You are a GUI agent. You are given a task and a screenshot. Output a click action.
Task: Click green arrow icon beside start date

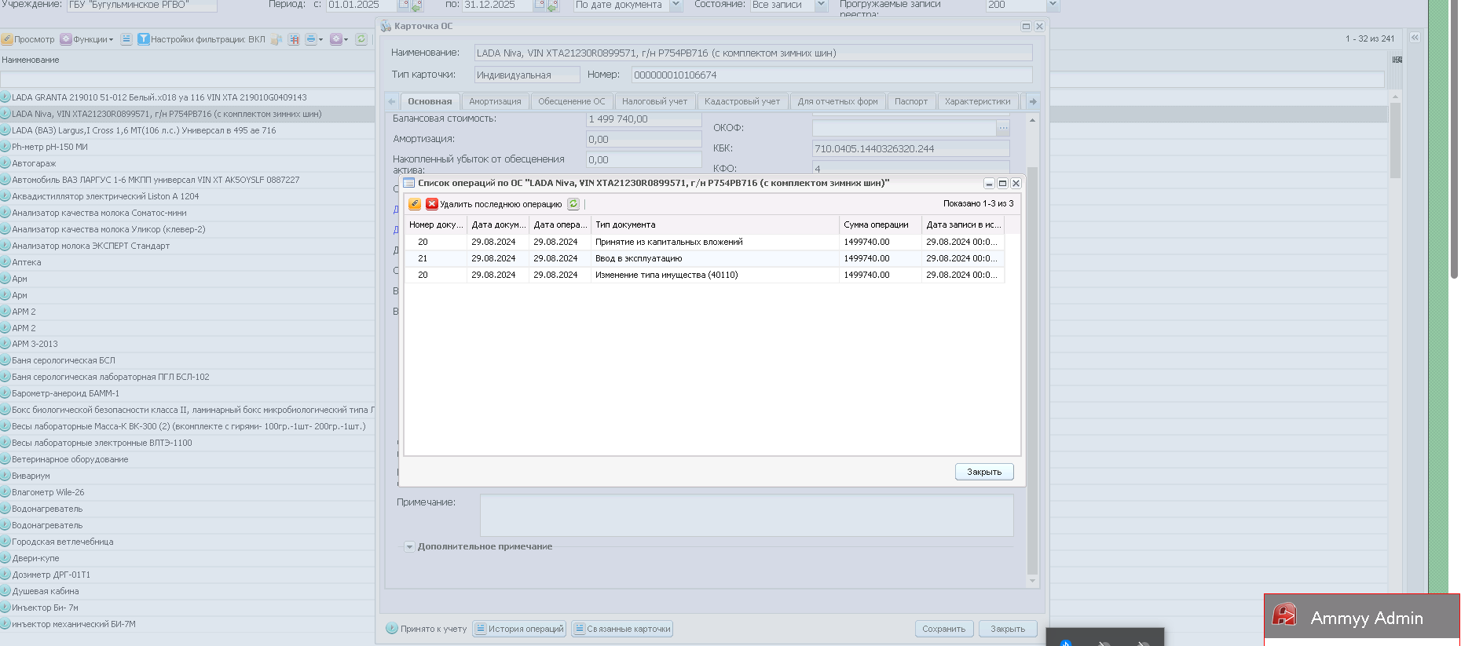click(416, 5)
